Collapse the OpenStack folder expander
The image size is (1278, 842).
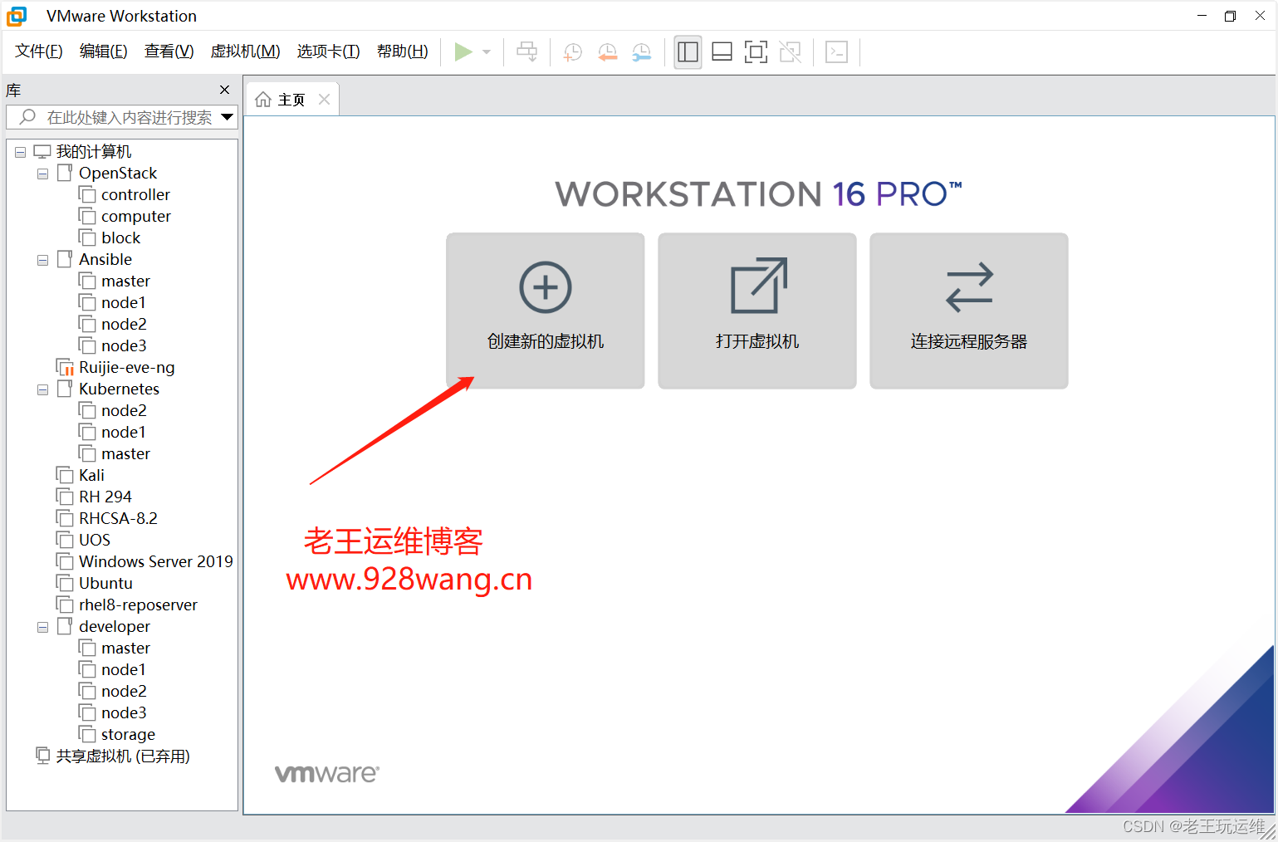point(42,174)
